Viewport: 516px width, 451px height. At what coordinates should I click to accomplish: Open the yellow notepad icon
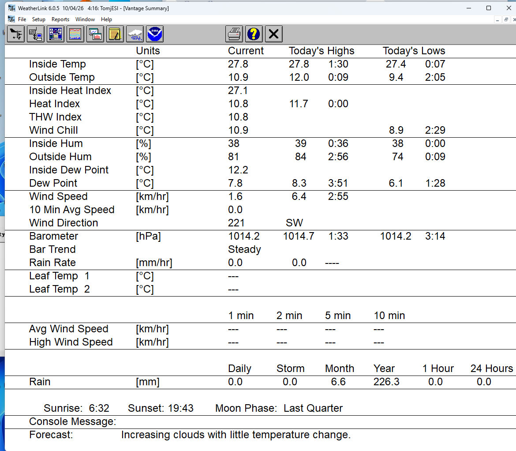(115, 34)
